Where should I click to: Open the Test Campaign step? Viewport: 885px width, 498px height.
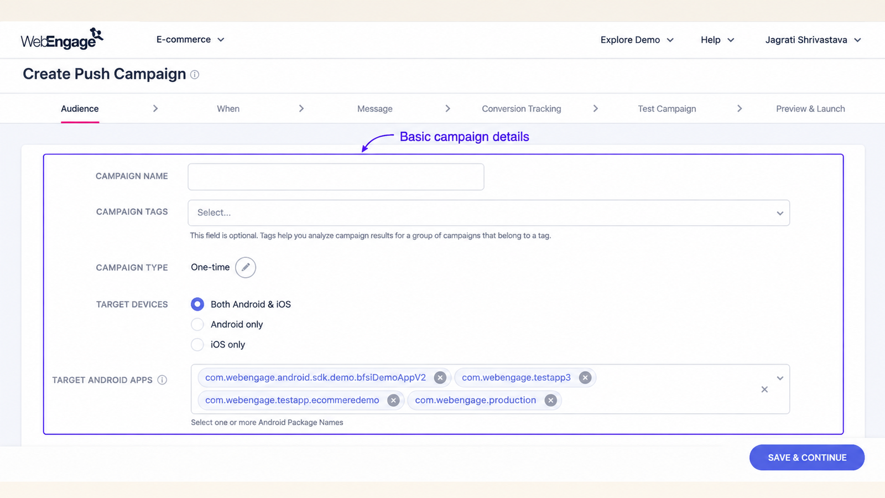[x=667, y=109]
